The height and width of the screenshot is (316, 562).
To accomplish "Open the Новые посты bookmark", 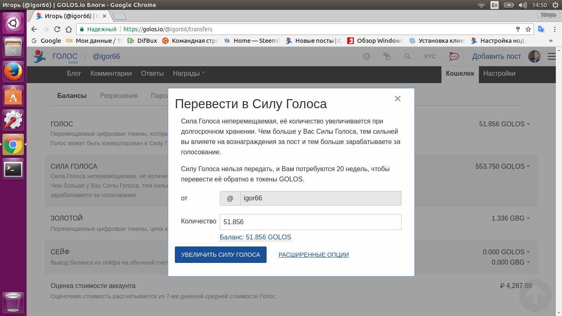I will tap(314, 41).
